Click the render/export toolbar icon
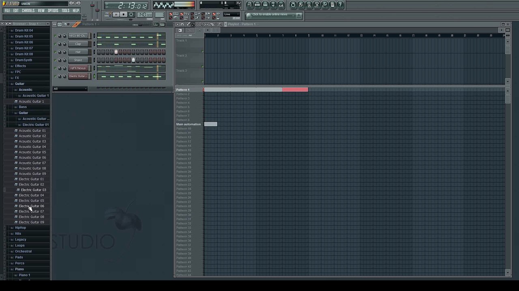519x291 pixels. point(309,5)
